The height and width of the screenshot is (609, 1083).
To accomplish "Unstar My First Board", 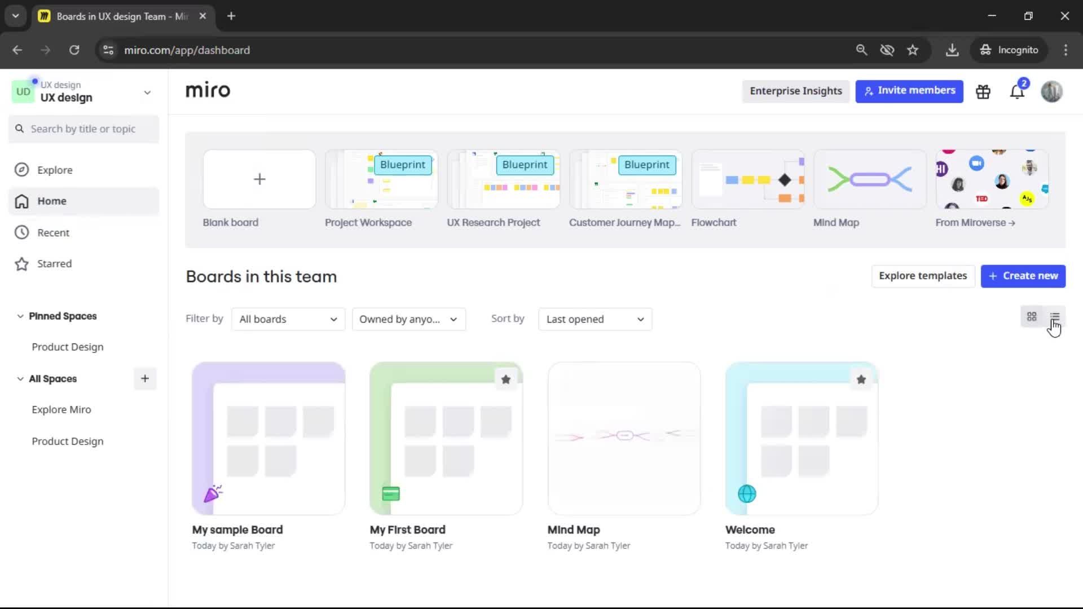I will click(x=506, y=379).
